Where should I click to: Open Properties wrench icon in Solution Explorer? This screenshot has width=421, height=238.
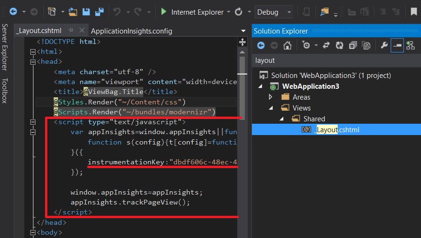click(x=384, y=45)
